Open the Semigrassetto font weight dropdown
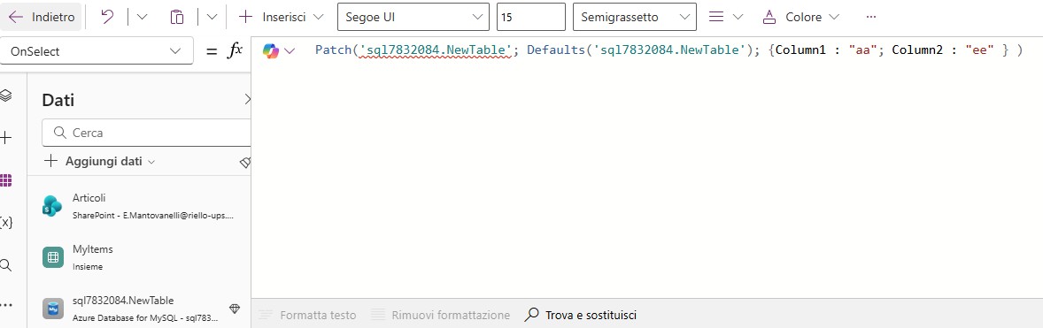The width and height of the screenshot is (1043, 328). coord(635,18)
